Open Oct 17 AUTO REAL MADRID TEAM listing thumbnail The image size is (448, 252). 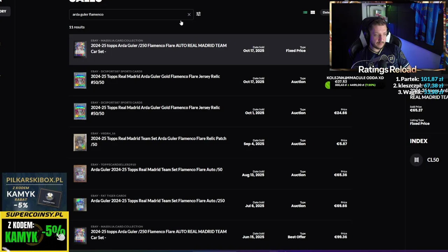[x=80, y=49]
